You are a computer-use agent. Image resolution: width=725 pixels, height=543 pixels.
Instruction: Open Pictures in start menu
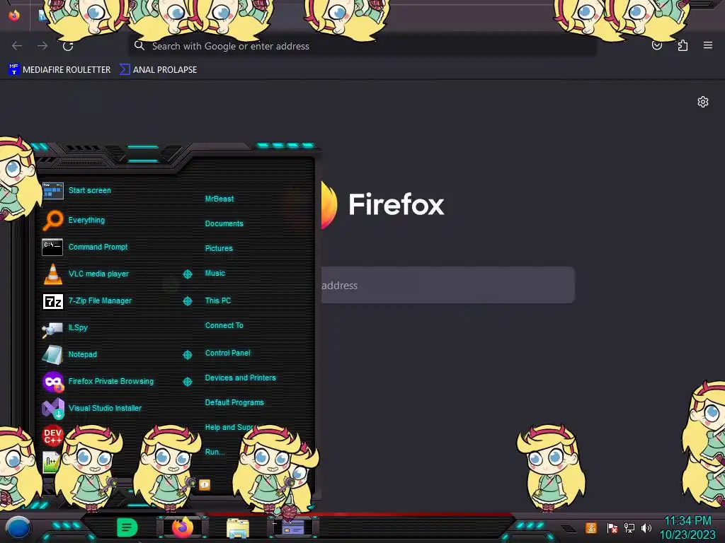click(x=219, y=248)
